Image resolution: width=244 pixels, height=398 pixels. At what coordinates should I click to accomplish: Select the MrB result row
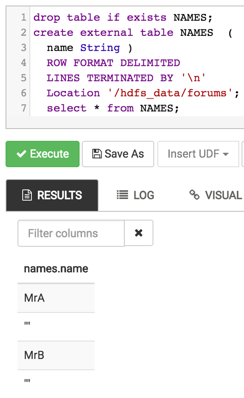56,355
